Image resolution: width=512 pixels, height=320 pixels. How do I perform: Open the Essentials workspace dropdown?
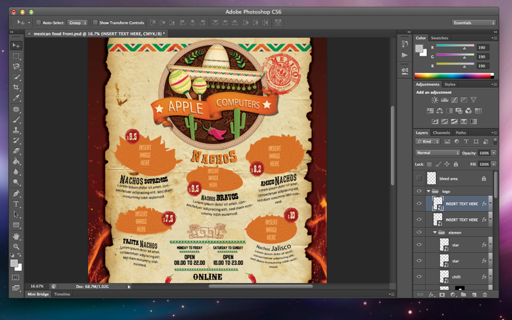[474, 22]
